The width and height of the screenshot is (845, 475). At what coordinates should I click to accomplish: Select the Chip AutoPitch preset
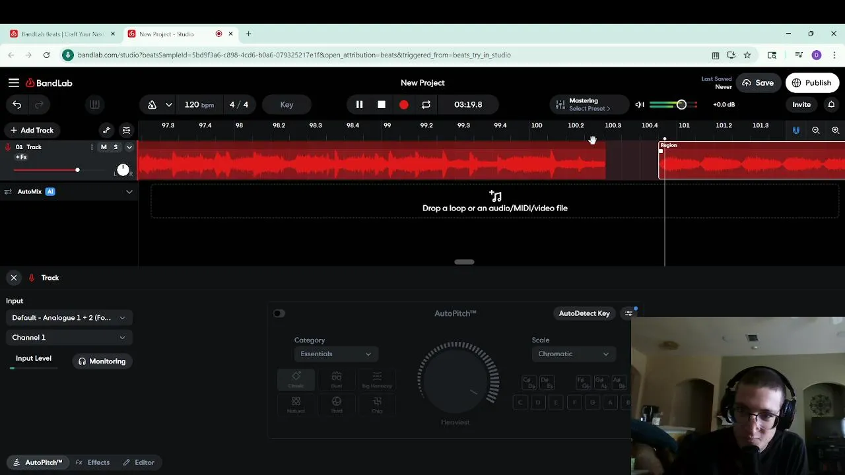pos(377,404)
